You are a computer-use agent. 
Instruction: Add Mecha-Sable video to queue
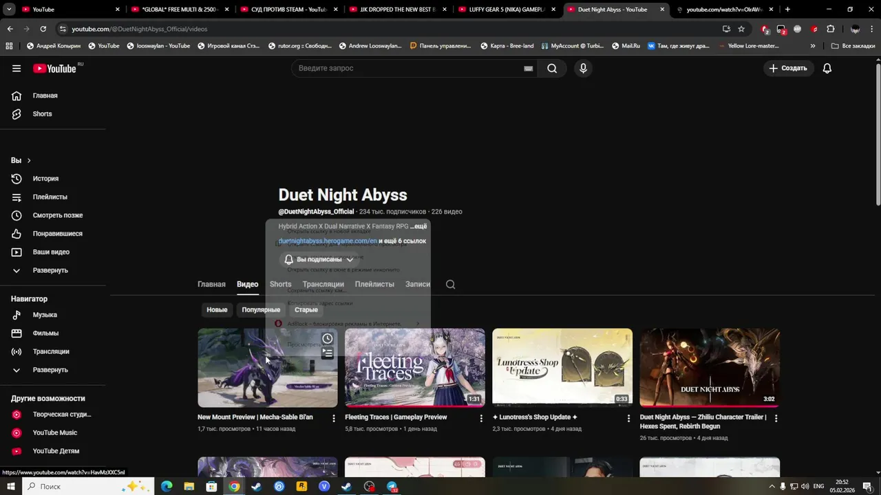click(x=328, y=353)
